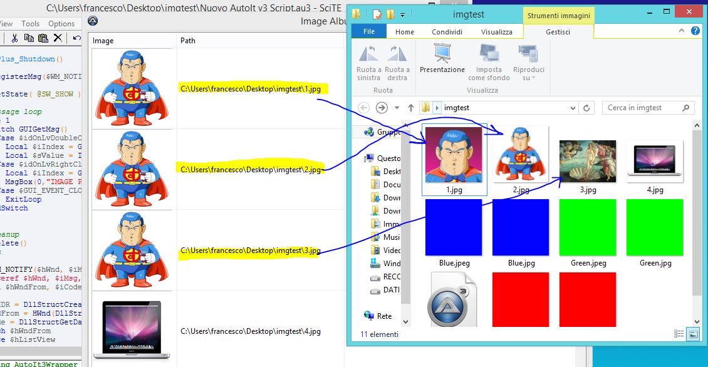Open the Documenti folder in navigation pane
Screen dimensions: 708x367
coord(386,185)
